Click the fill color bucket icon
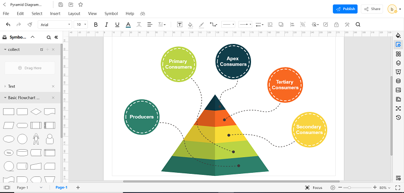 pos(190,25)
